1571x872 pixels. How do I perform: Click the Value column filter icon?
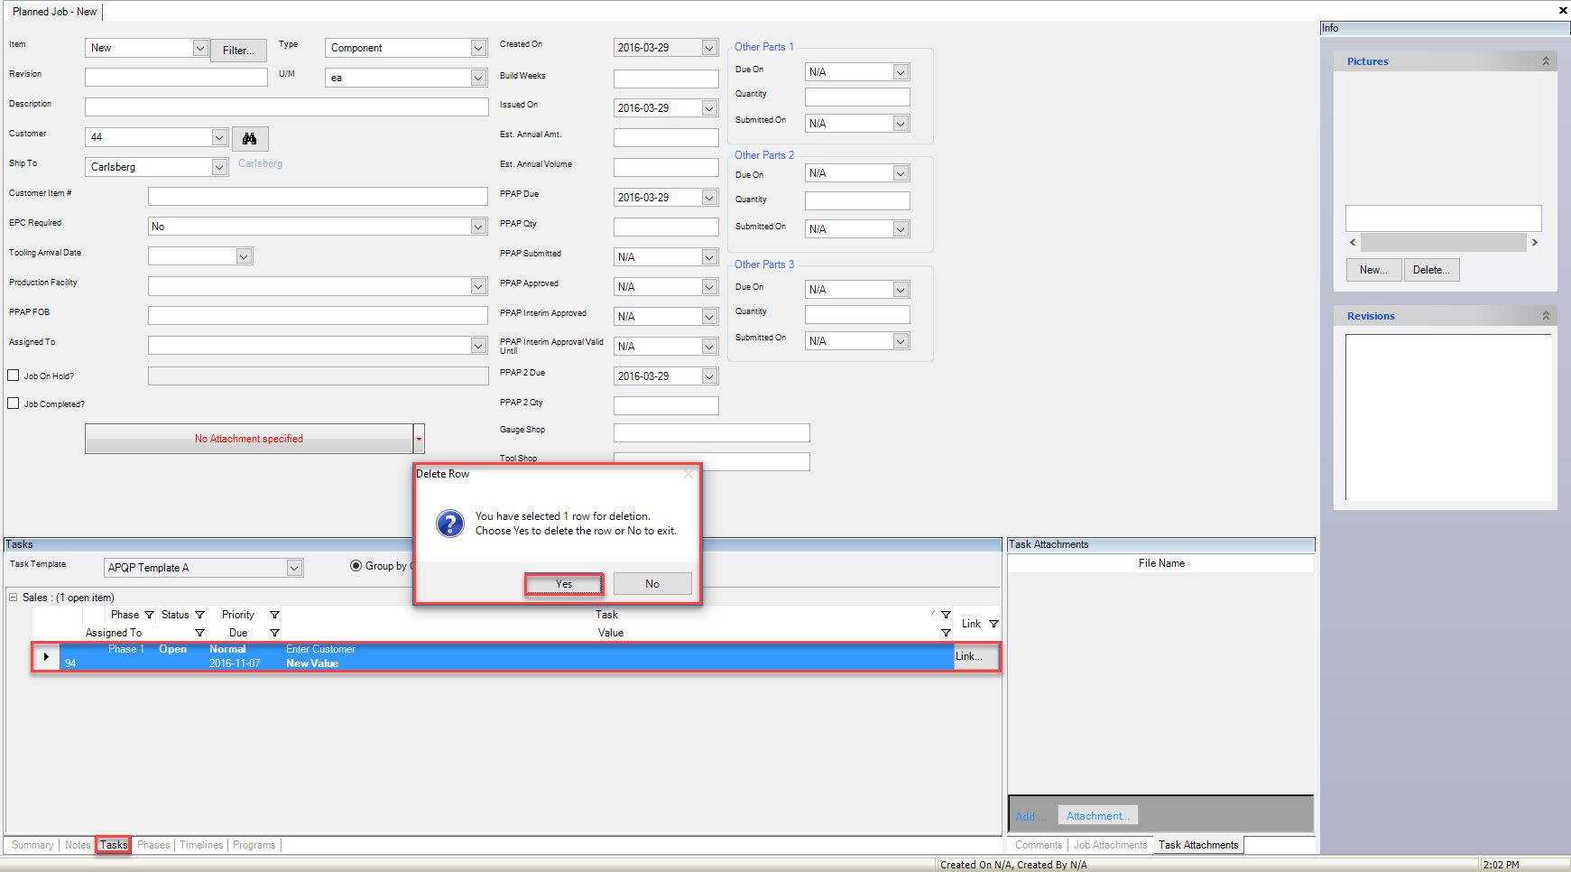click(946, 633)
